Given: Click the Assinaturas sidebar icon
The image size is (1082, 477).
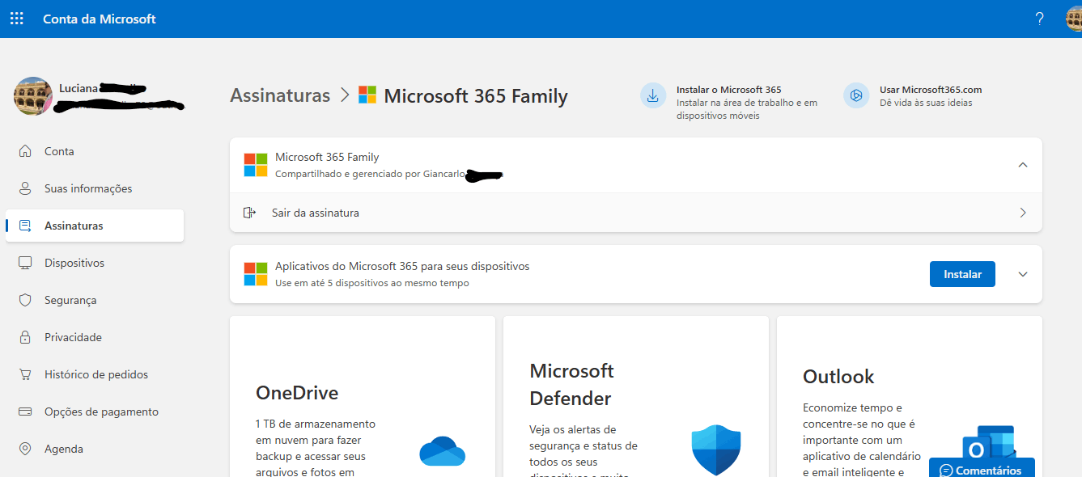Looking at the screenshot, I should click(26, 226).
